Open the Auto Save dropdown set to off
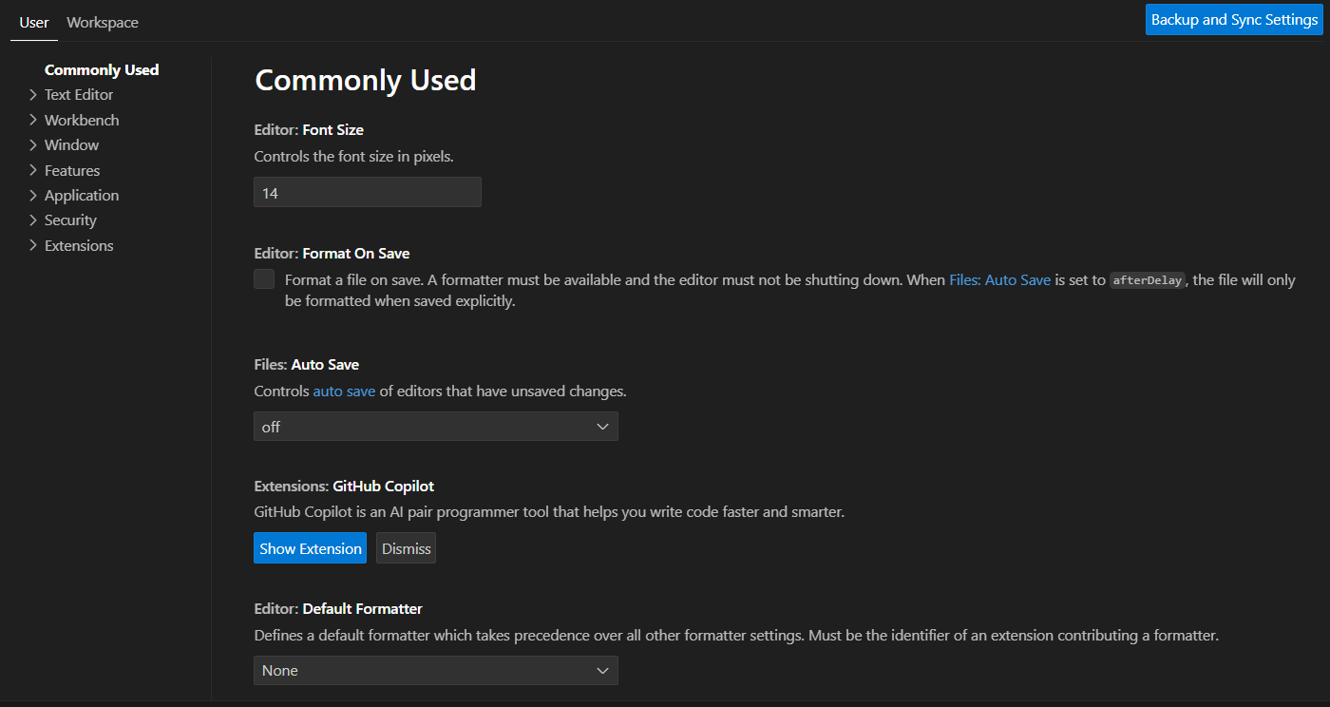 click(x=436, y=427)
